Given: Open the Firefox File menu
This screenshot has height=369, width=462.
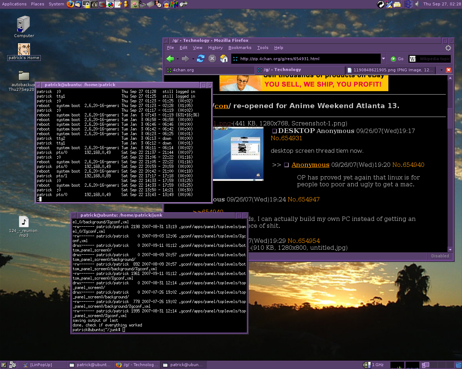Looking at the screenshot, I should pos(170,48).
